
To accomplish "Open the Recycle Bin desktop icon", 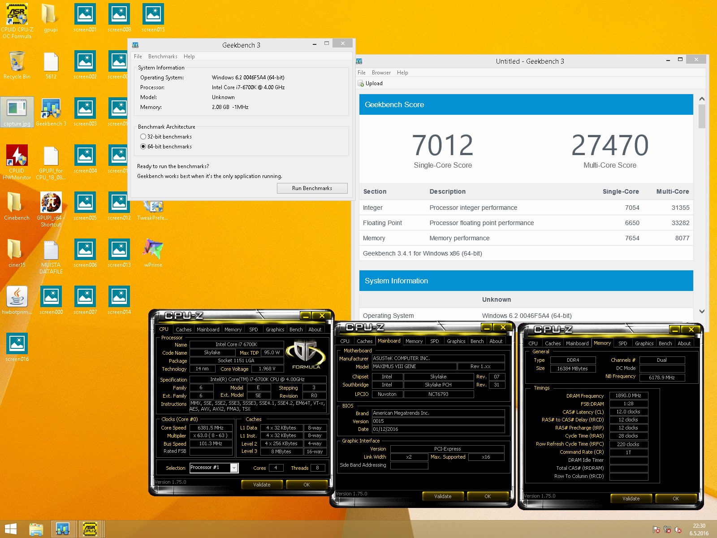I will pos(17,65).
